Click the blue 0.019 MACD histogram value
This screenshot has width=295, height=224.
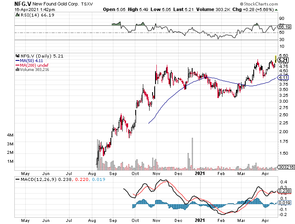coord(98,179)
